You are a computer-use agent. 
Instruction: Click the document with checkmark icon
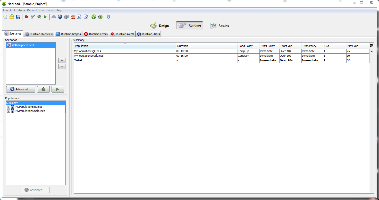[x=86, y=17]
